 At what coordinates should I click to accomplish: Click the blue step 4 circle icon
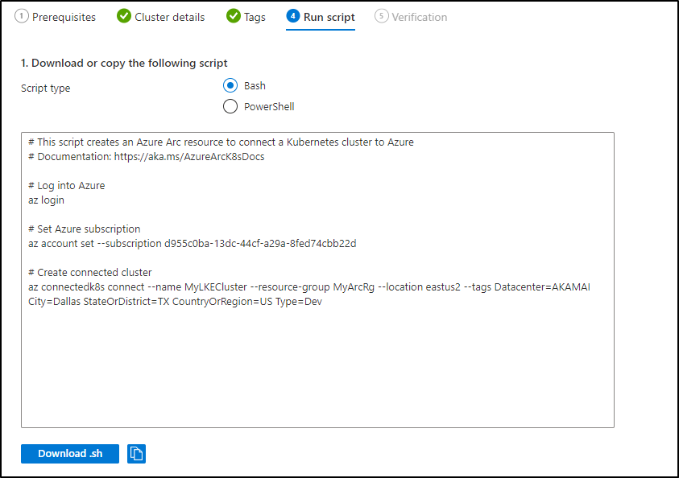click(293, 16)
